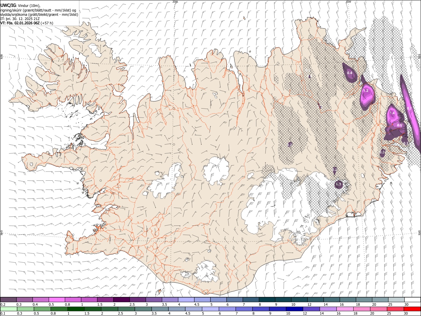Viewport: 421px width, 316px height.
Task: Pick the darkest purple swatch in snow legend
Action: click(x=121, y=300)
